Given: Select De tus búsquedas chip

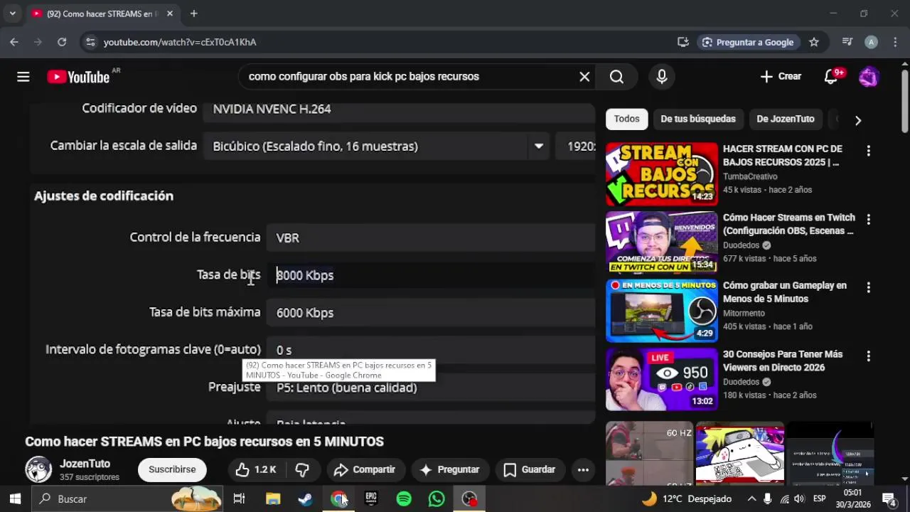Looking at the screenshot, I should coord(698,119).
